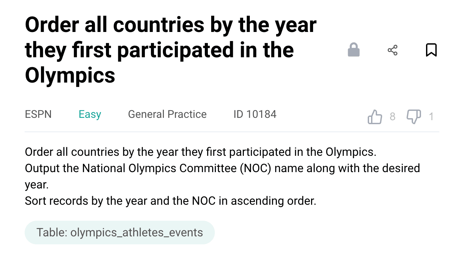The height and width of the screenshot is (258, 450).
Task: Click the title line "they first participated in the"
Action: click(x=159, y=50)
